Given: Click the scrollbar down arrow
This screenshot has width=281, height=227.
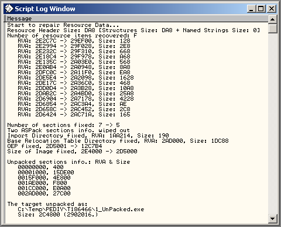Looking at the screenshot, I should [x=272, y=218].
